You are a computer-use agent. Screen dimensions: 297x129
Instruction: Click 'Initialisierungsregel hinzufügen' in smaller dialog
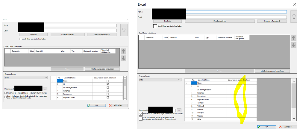(x=102, y=69)
